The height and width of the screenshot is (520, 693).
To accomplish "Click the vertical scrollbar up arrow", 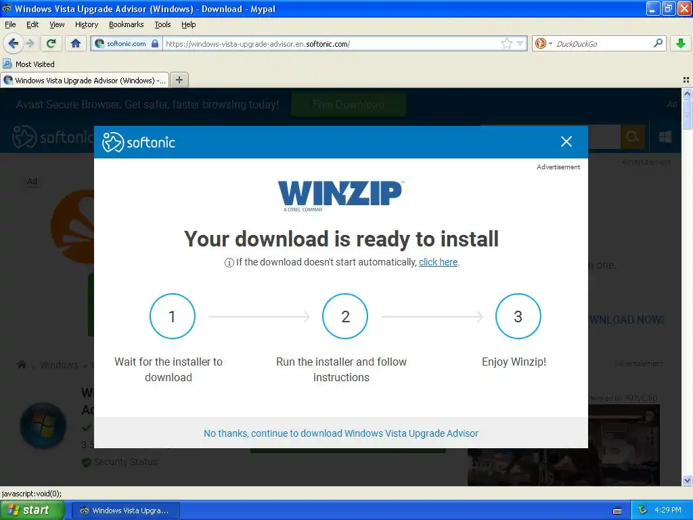I will tap(687, 93).
